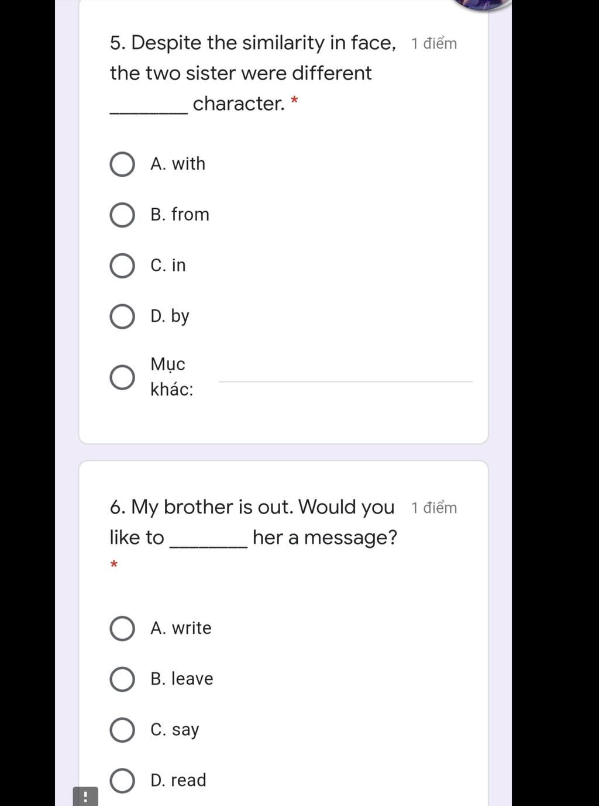
Task: Click the B. from label text
Action: (x=180, y=215)
